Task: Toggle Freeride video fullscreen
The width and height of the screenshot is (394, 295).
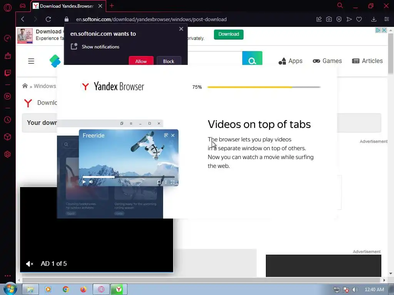Action: [x=172, y=182]
